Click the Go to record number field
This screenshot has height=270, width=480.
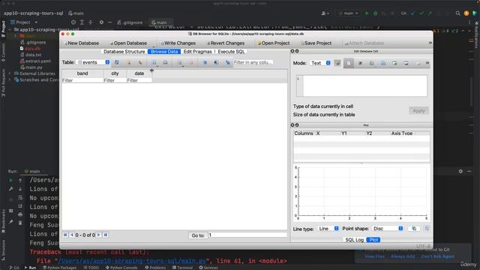(247, 235)
